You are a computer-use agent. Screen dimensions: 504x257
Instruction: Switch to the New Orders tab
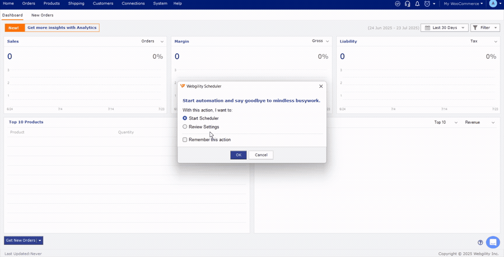[x=43, y=15]
